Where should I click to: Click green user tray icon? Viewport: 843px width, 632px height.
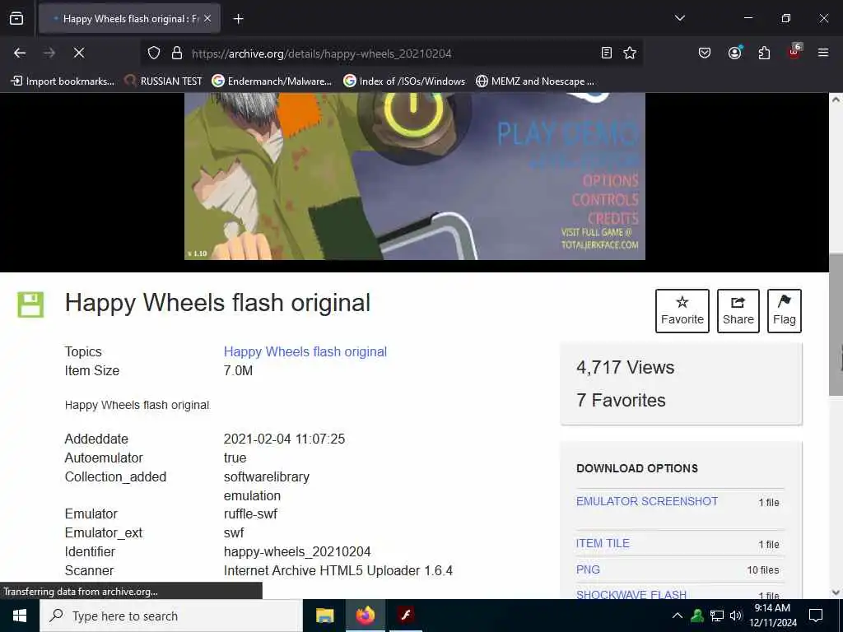(697, 616)
